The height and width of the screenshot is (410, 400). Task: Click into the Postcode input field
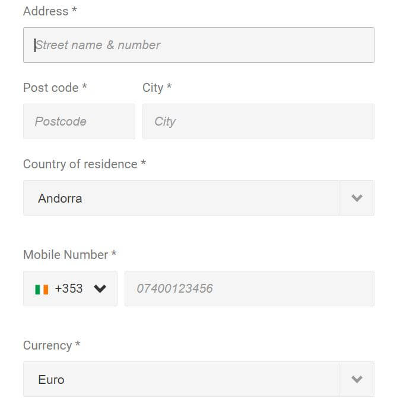79,121
